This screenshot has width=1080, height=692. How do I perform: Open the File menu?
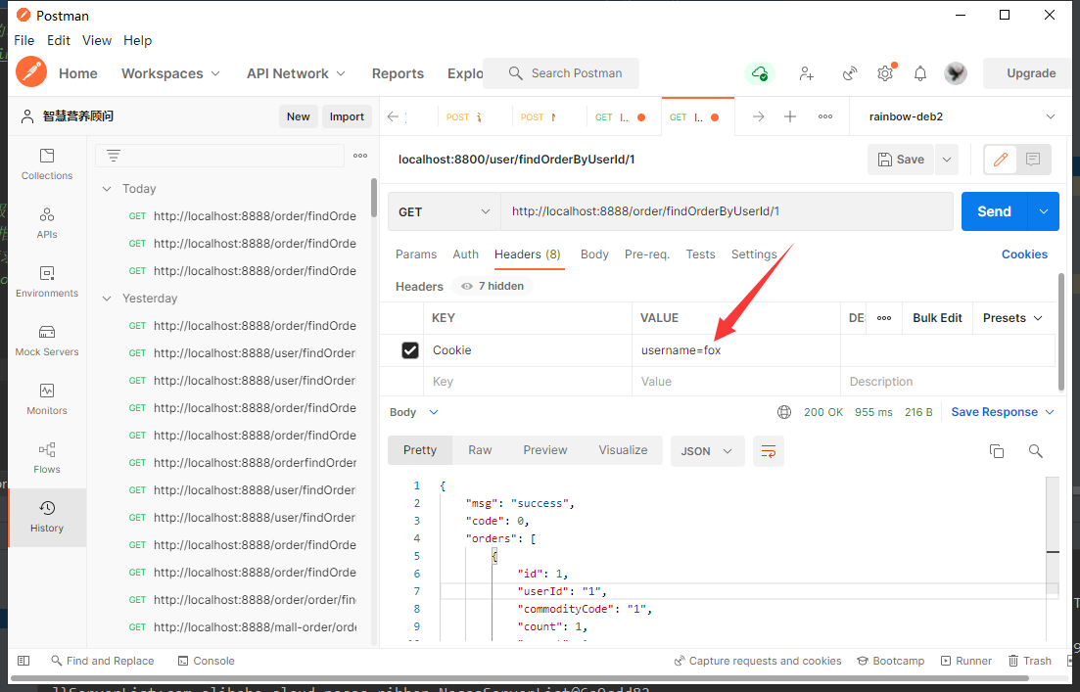(x=24, y=41)
